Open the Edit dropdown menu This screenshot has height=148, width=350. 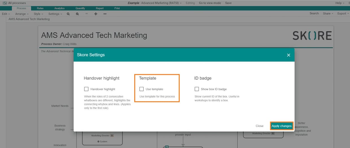[x=6, y=14]
